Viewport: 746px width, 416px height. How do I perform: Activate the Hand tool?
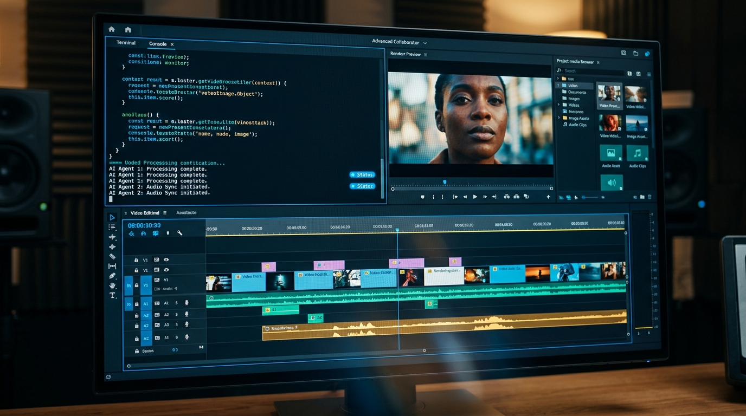pyautogui.click(x=112, y=285)
